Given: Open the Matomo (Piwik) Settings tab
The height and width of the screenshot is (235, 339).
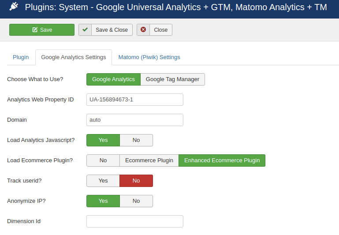Looking at the screenshot, I should [x=149, y=57].
